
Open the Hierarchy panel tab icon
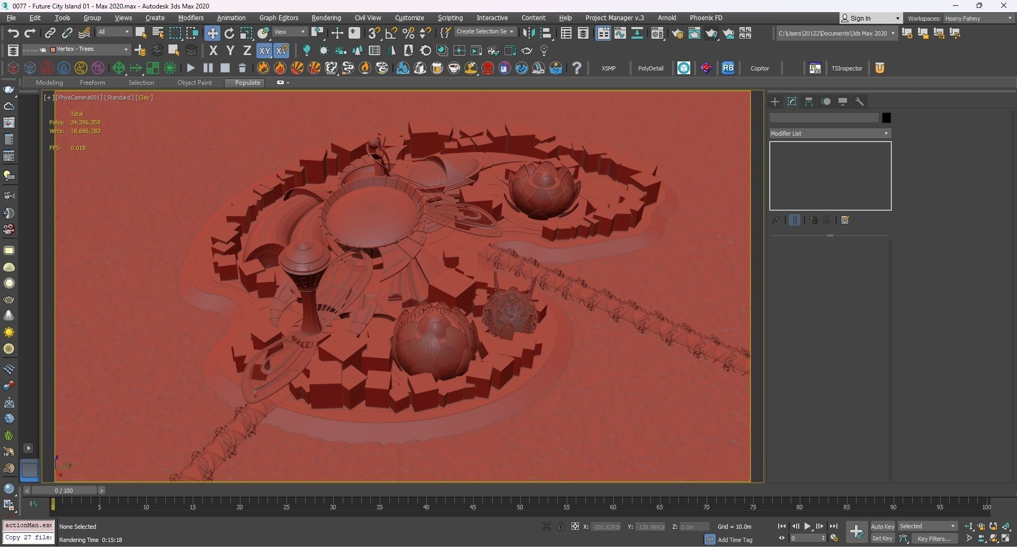[x=809, y=102]
